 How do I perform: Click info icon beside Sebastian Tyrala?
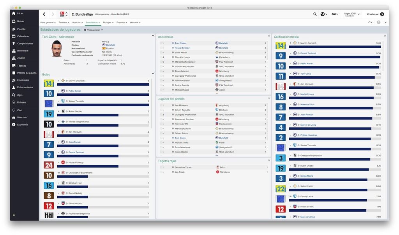173,167
